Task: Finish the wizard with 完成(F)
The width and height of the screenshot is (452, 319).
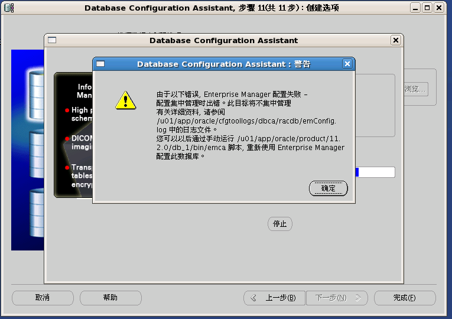Action: pos(405,298)
